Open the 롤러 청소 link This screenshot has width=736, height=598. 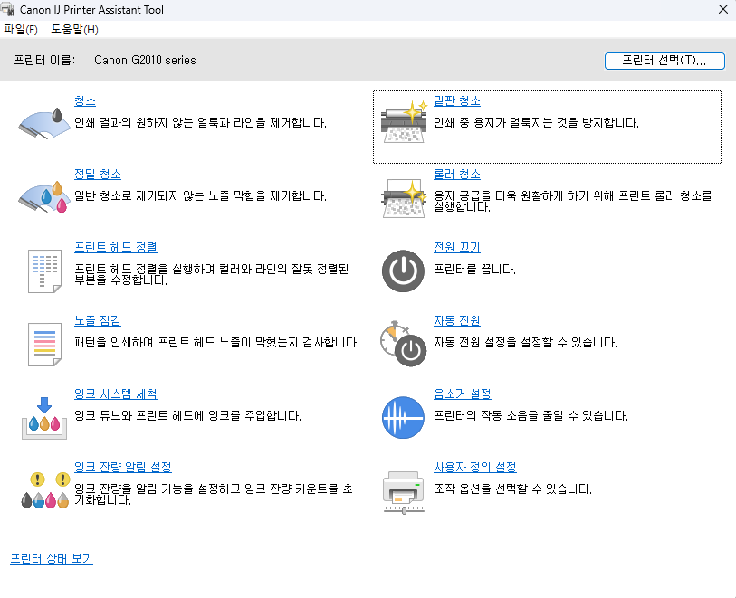[x=456, y=174]
